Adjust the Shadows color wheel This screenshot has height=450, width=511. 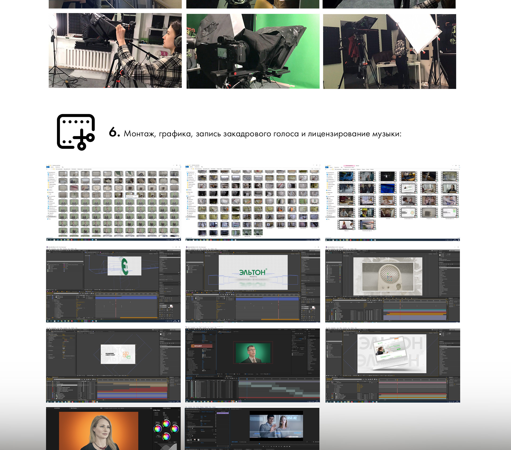coord(158,428)
